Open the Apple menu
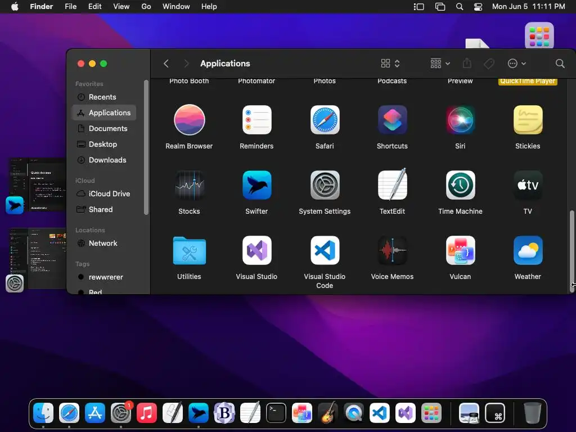 [x=15, y=7]
